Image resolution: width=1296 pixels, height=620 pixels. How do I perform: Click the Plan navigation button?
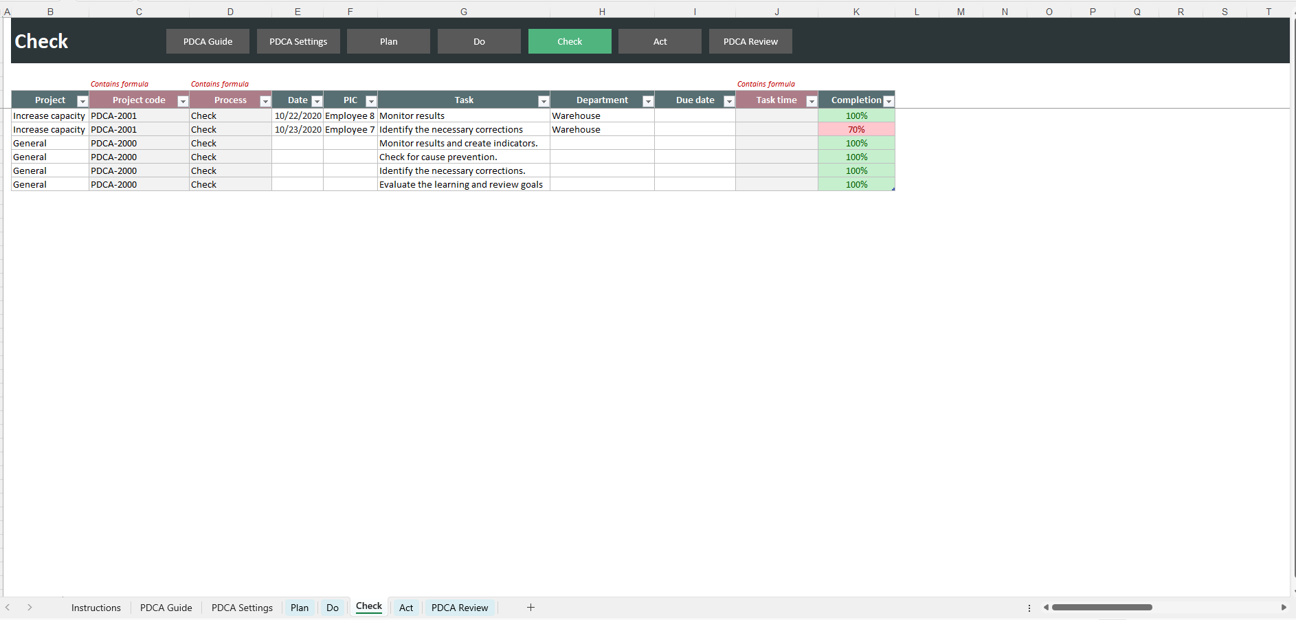click(x=388, y=41)
